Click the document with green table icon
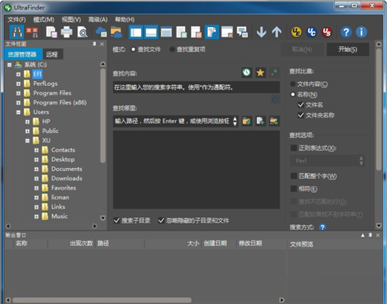387x304 pixels. (182, 32)
